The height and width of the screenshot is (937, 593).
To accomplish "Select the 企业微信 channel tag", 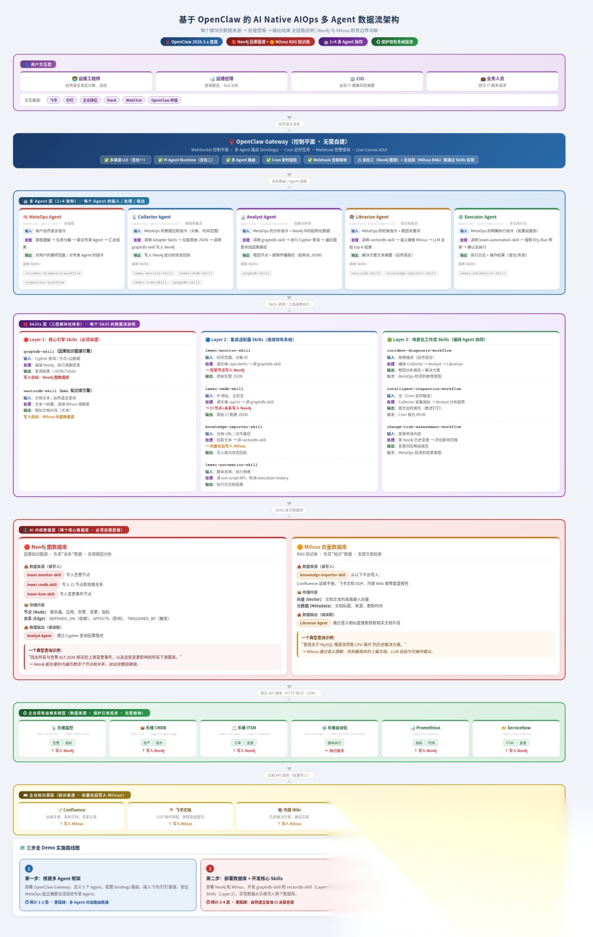I will click(x=90, y=101).
